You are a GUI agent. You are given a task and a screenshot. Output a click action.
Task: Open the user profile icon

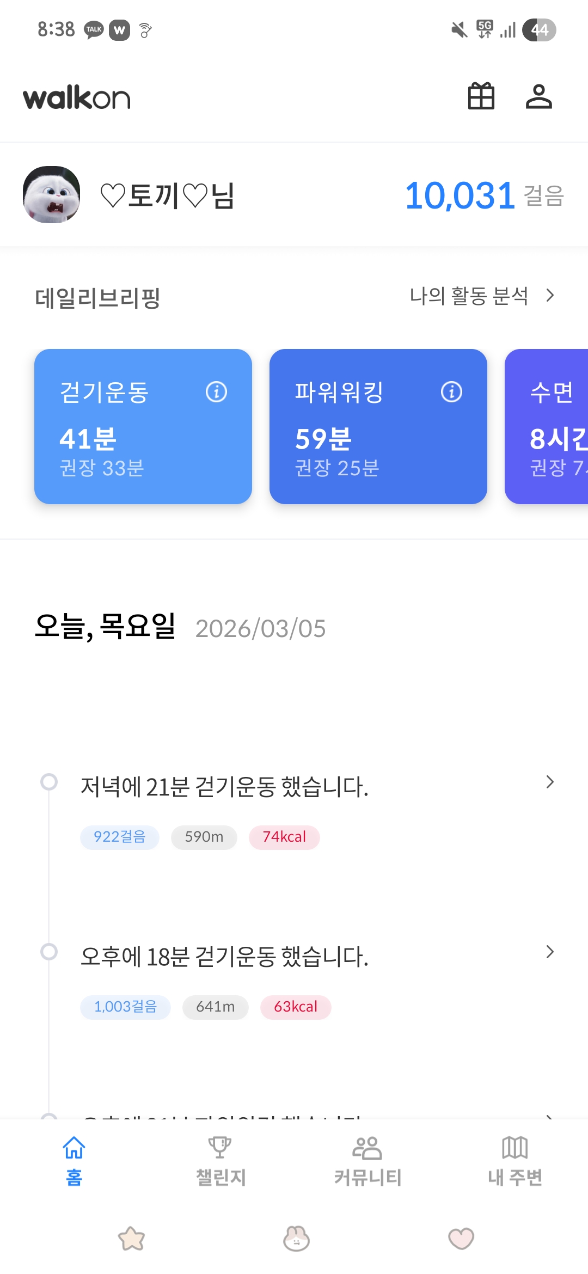coord(538,96)
